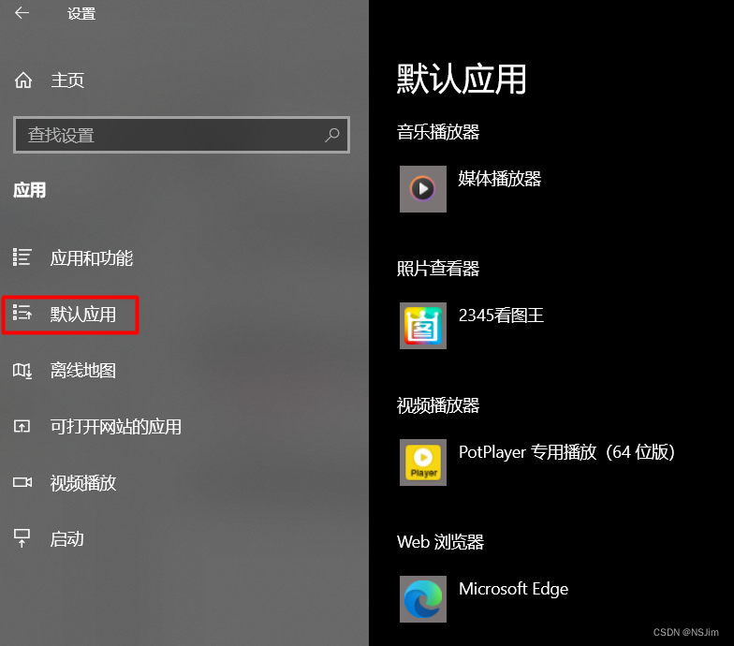The height and width of the screenshot is (646, 734).
Task: Click the search magnifier icon
Action: [331, 135]
